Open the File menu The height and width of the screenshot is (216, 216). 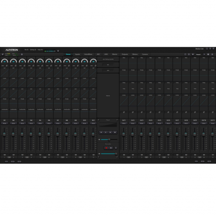[x=26, y=50]
